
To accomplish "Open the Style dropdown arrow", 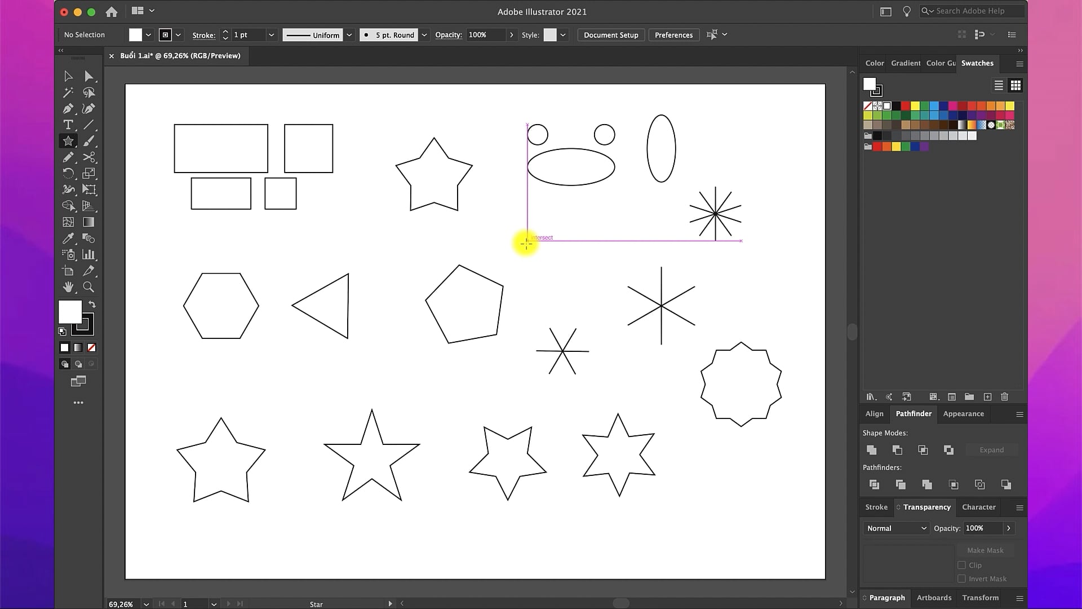I will [x=562, y=35].
